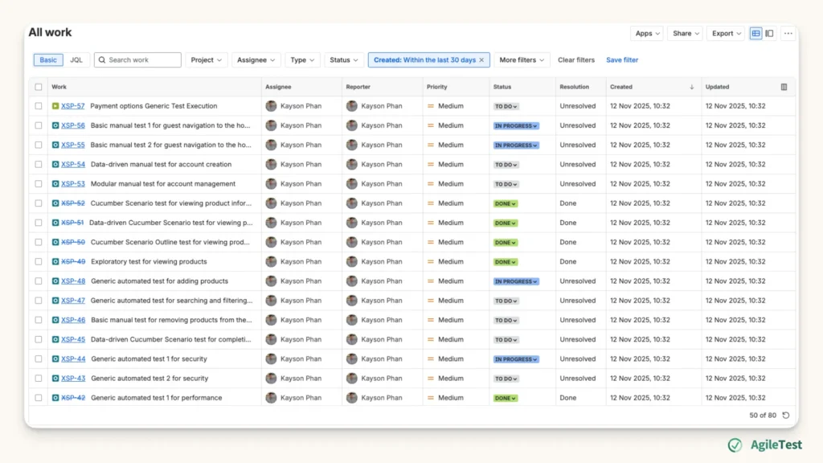Open the Export dropdown
Viewport: 823px width, 463px height.
[726, 34]
